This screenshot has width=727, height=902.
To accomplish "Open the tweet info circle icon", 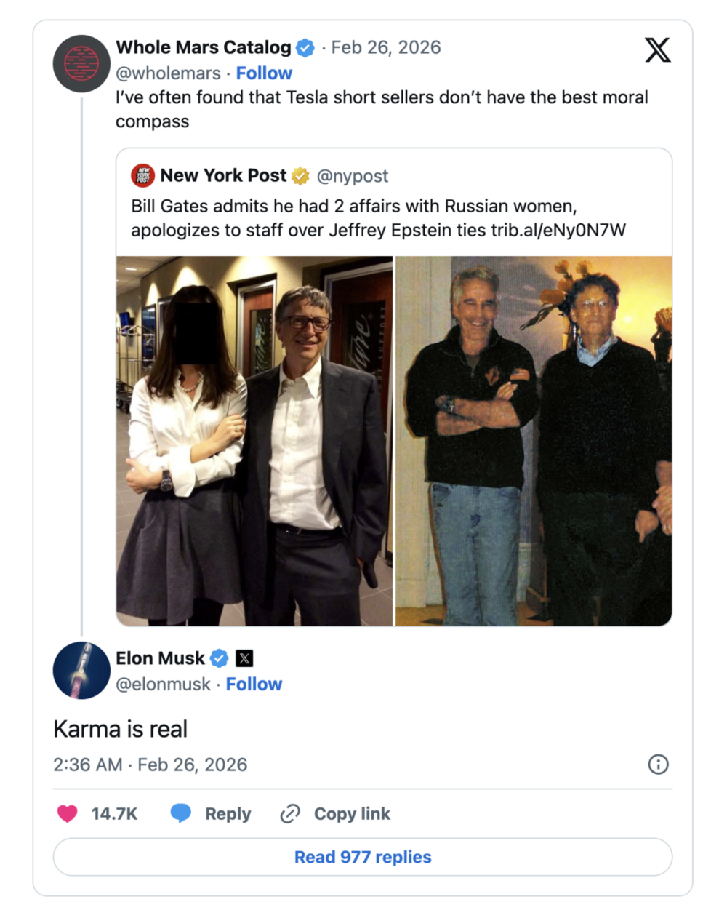I will click(x=658, y=765).
